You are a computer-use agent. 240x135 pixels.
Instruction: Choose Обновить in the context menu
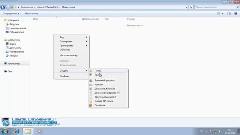[71, 50]
